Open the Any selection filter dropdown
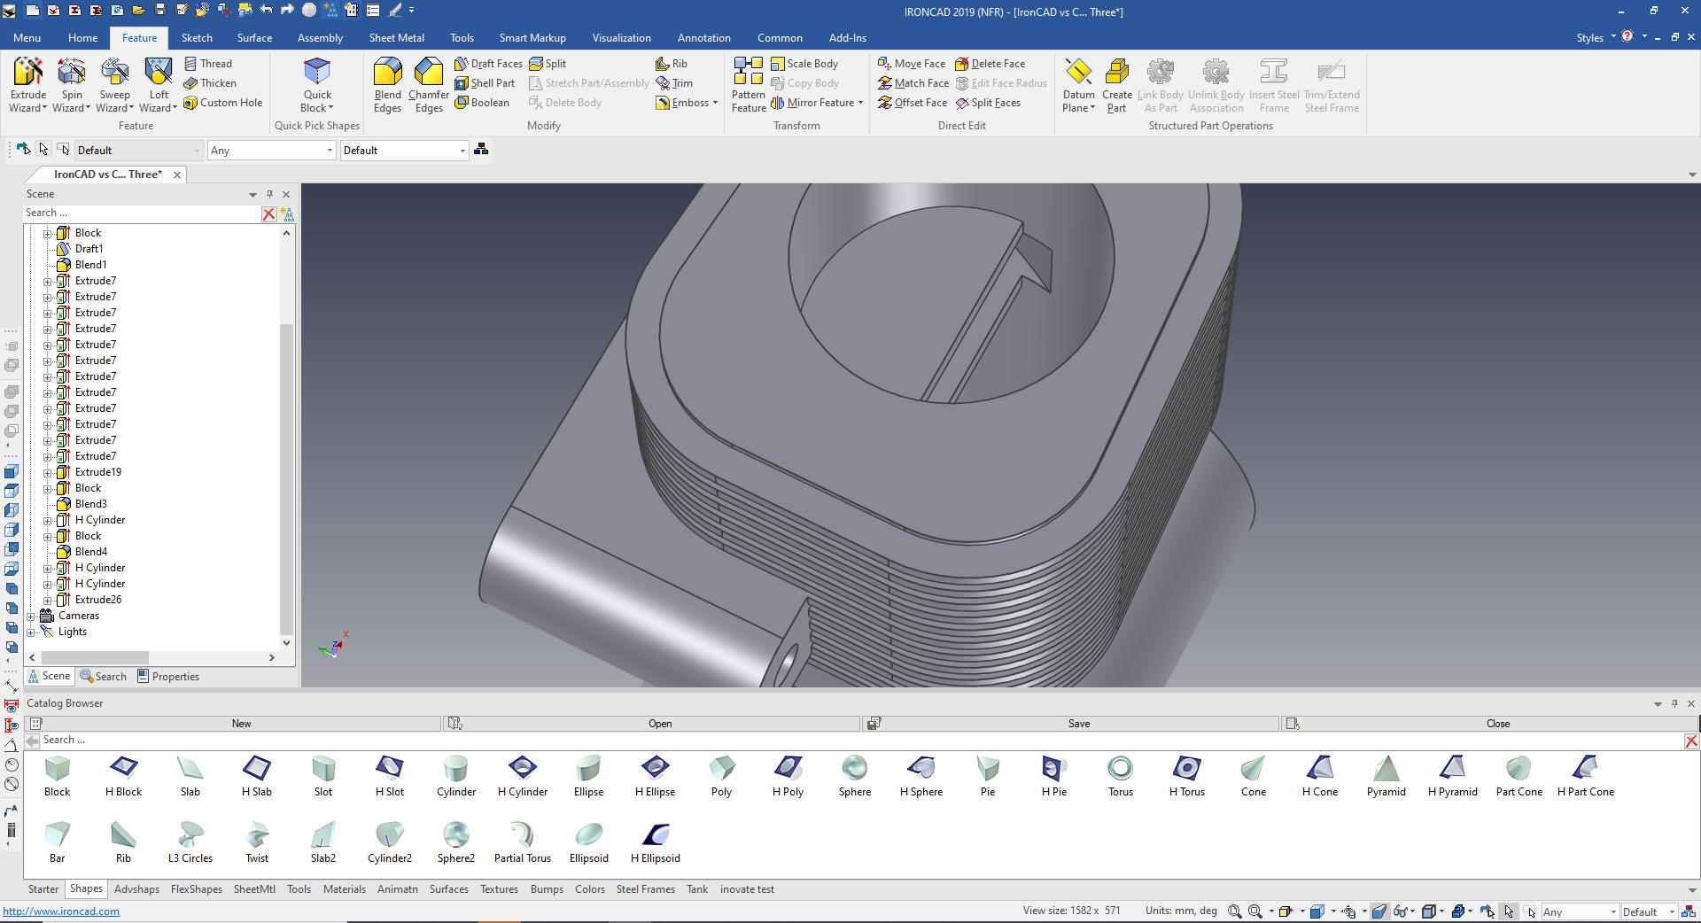1701x923 pixels. 330,151
